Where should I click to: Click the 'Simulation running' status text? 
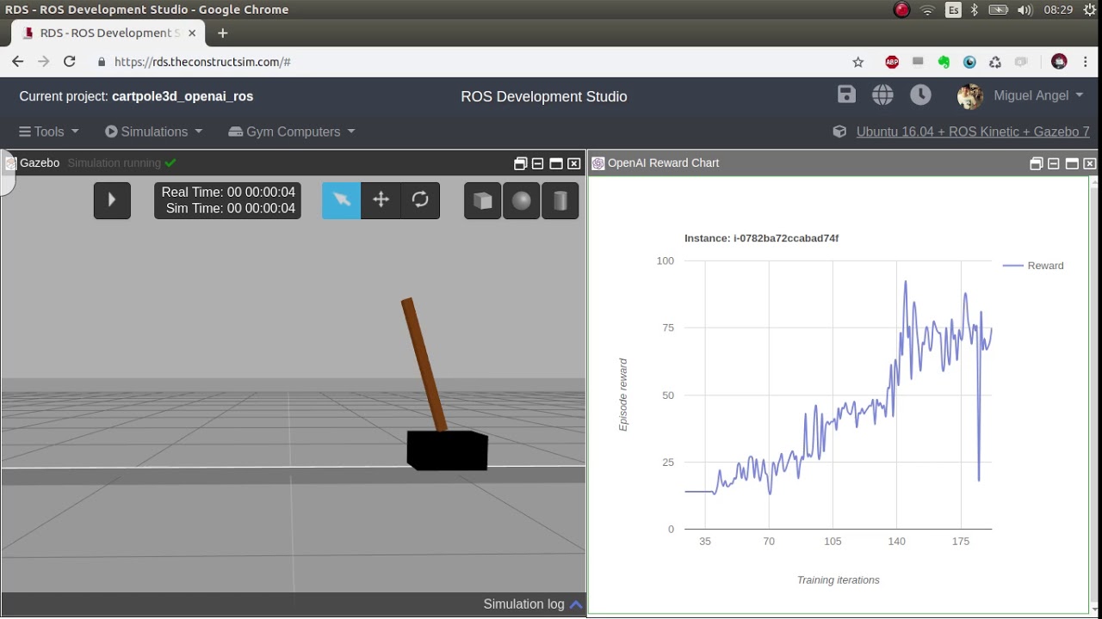(114, 162)
